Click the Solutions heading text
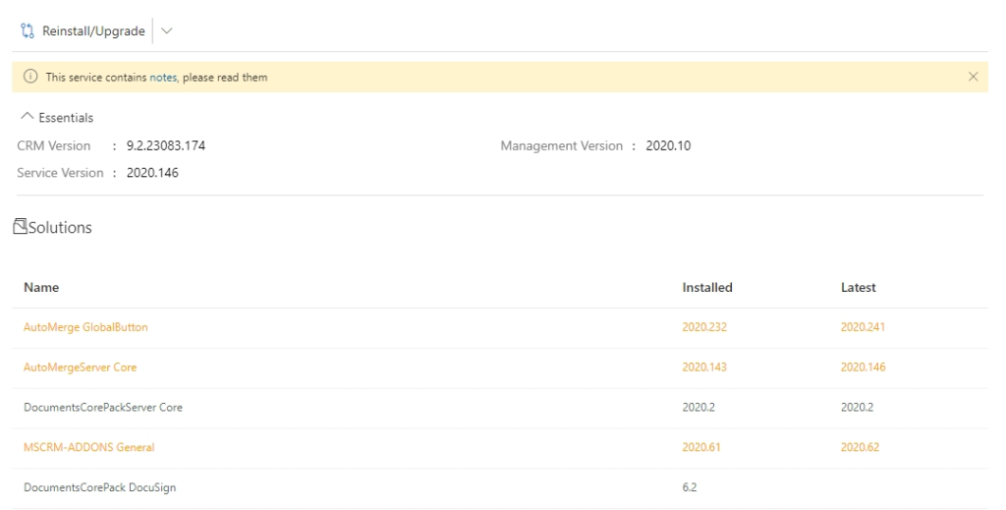 pos(60,228)
